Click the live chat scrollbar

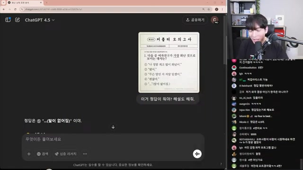tap(301, 163)
